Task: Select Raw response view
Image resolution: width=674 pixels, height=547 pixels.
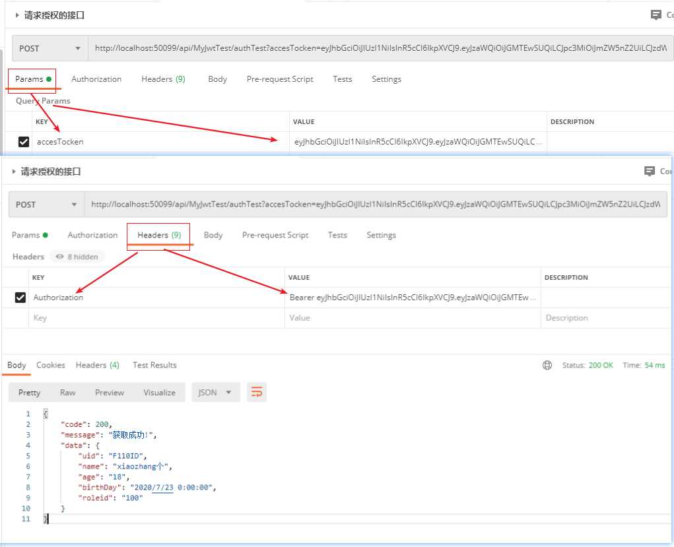Action: (68, 393)
